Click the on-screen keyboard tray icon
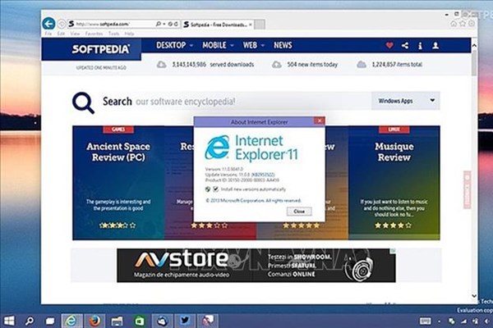The image size is (493, 328). point(426,321)
